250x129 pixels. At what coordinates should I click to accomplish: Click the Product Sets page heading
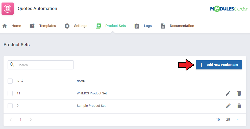pos(17,45)
